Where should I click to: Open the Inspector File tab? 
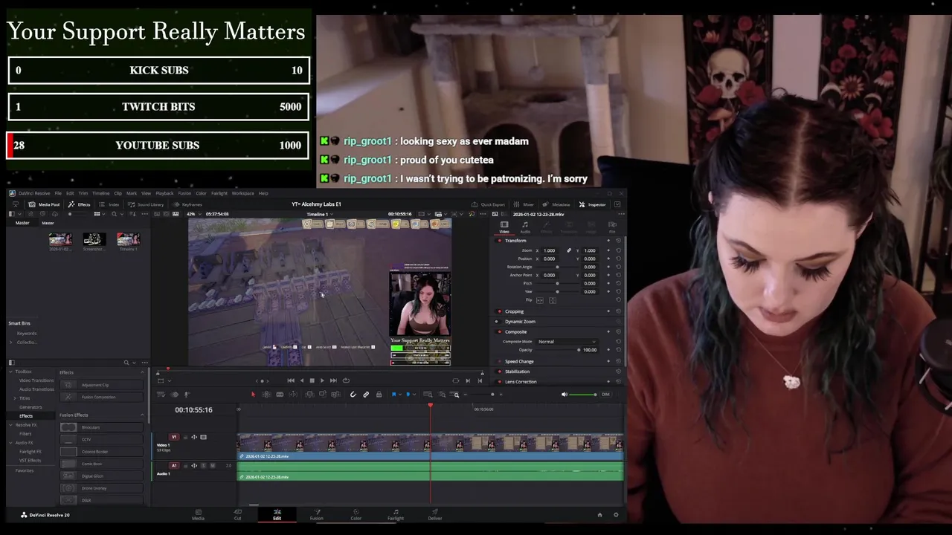pos(612,226)
